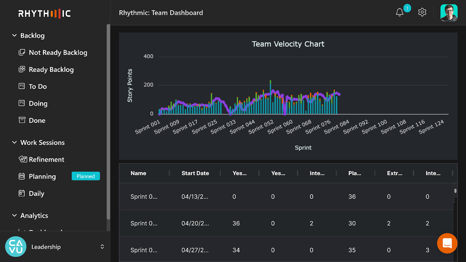Collapse the Work Sessions section
Image resolution: width=466 pixels, height=262 pixels.
point(14,142)
